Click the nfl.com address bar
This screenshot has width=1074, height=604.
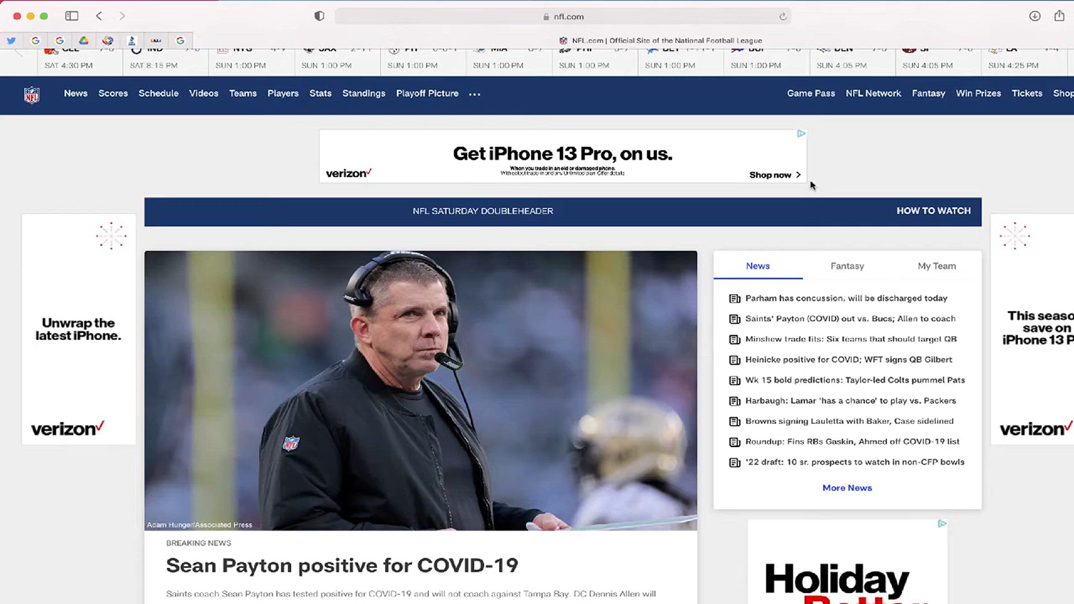(x=563, y=17)
